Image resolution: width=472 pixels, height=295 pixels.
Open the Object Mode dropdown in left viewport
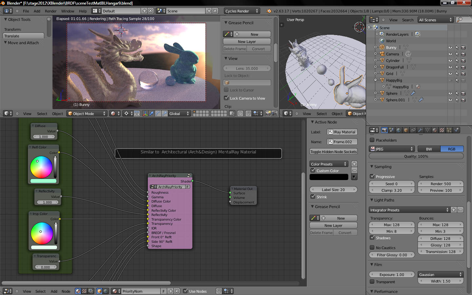(x=87, y=113)
